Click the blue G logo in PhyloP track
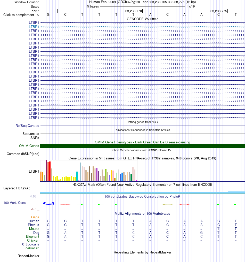Viewport: 245px width, 262px height. [x=49, y=203]
